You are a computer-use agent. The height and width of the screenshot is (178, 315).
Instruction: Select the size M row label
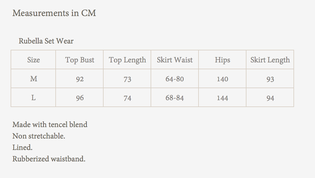[x=34, y=79]
